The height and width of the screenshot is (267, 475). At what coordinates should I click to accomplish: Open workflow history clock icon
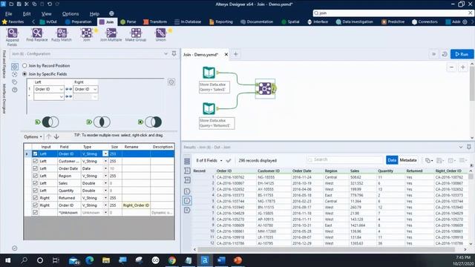(445, 54)
